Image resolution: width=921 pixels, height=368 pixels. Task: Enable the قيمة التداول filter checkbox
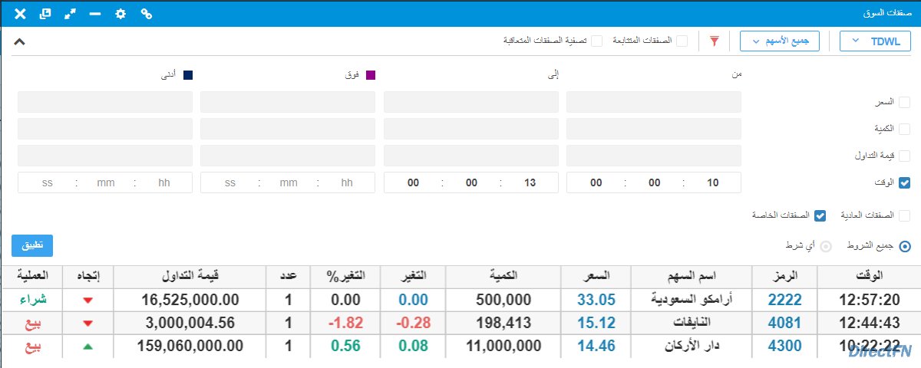[x=904, y=156]
